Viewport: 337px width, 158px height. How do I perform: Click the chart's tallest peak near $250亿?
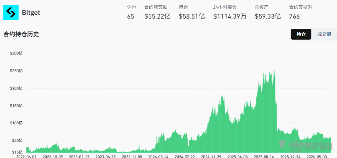tap(274, 72)
